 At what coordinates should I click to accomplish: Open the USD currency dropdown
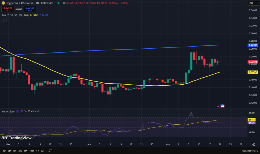(x=254, y=3)
